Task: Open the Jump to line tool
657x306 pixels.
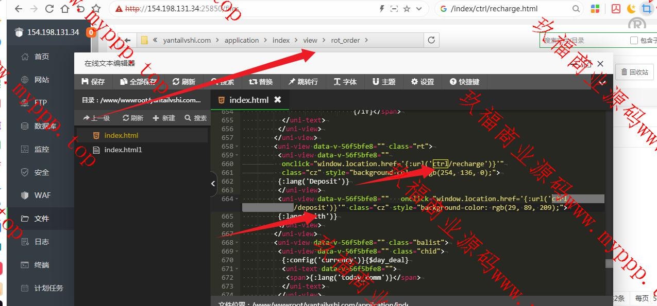Action: coord(303,82)
